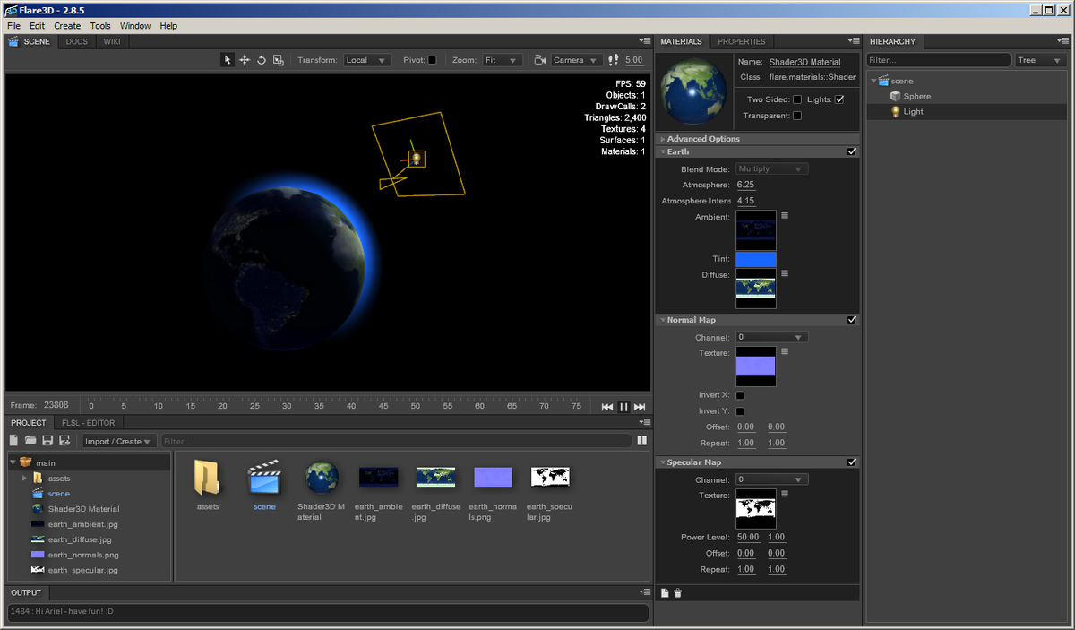Screen dimensions: 1075x630
Task: Click the trash delete icon in Materials
Action: [678, 593]
